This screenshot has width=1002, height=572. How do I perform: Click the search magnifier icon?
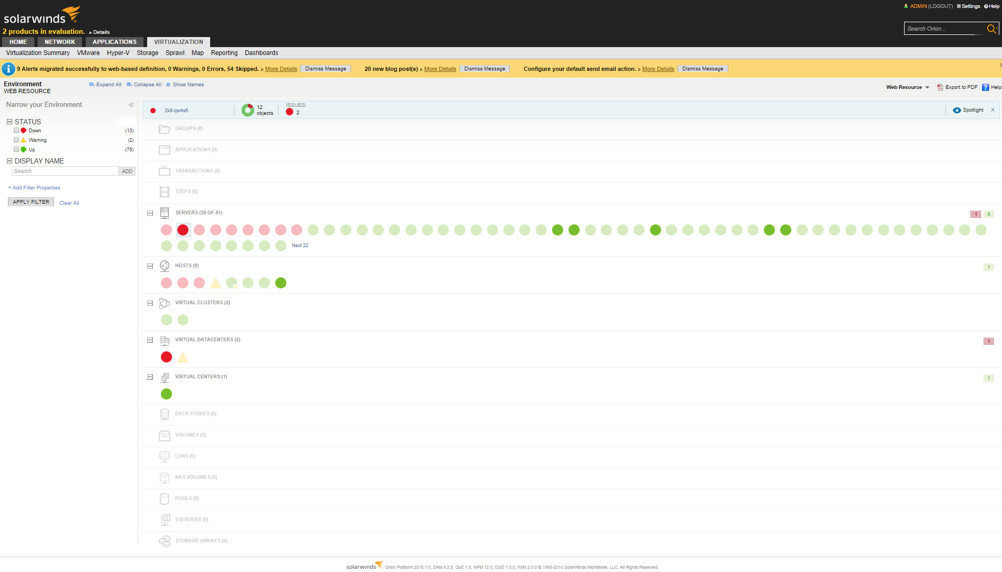[991, 29]
